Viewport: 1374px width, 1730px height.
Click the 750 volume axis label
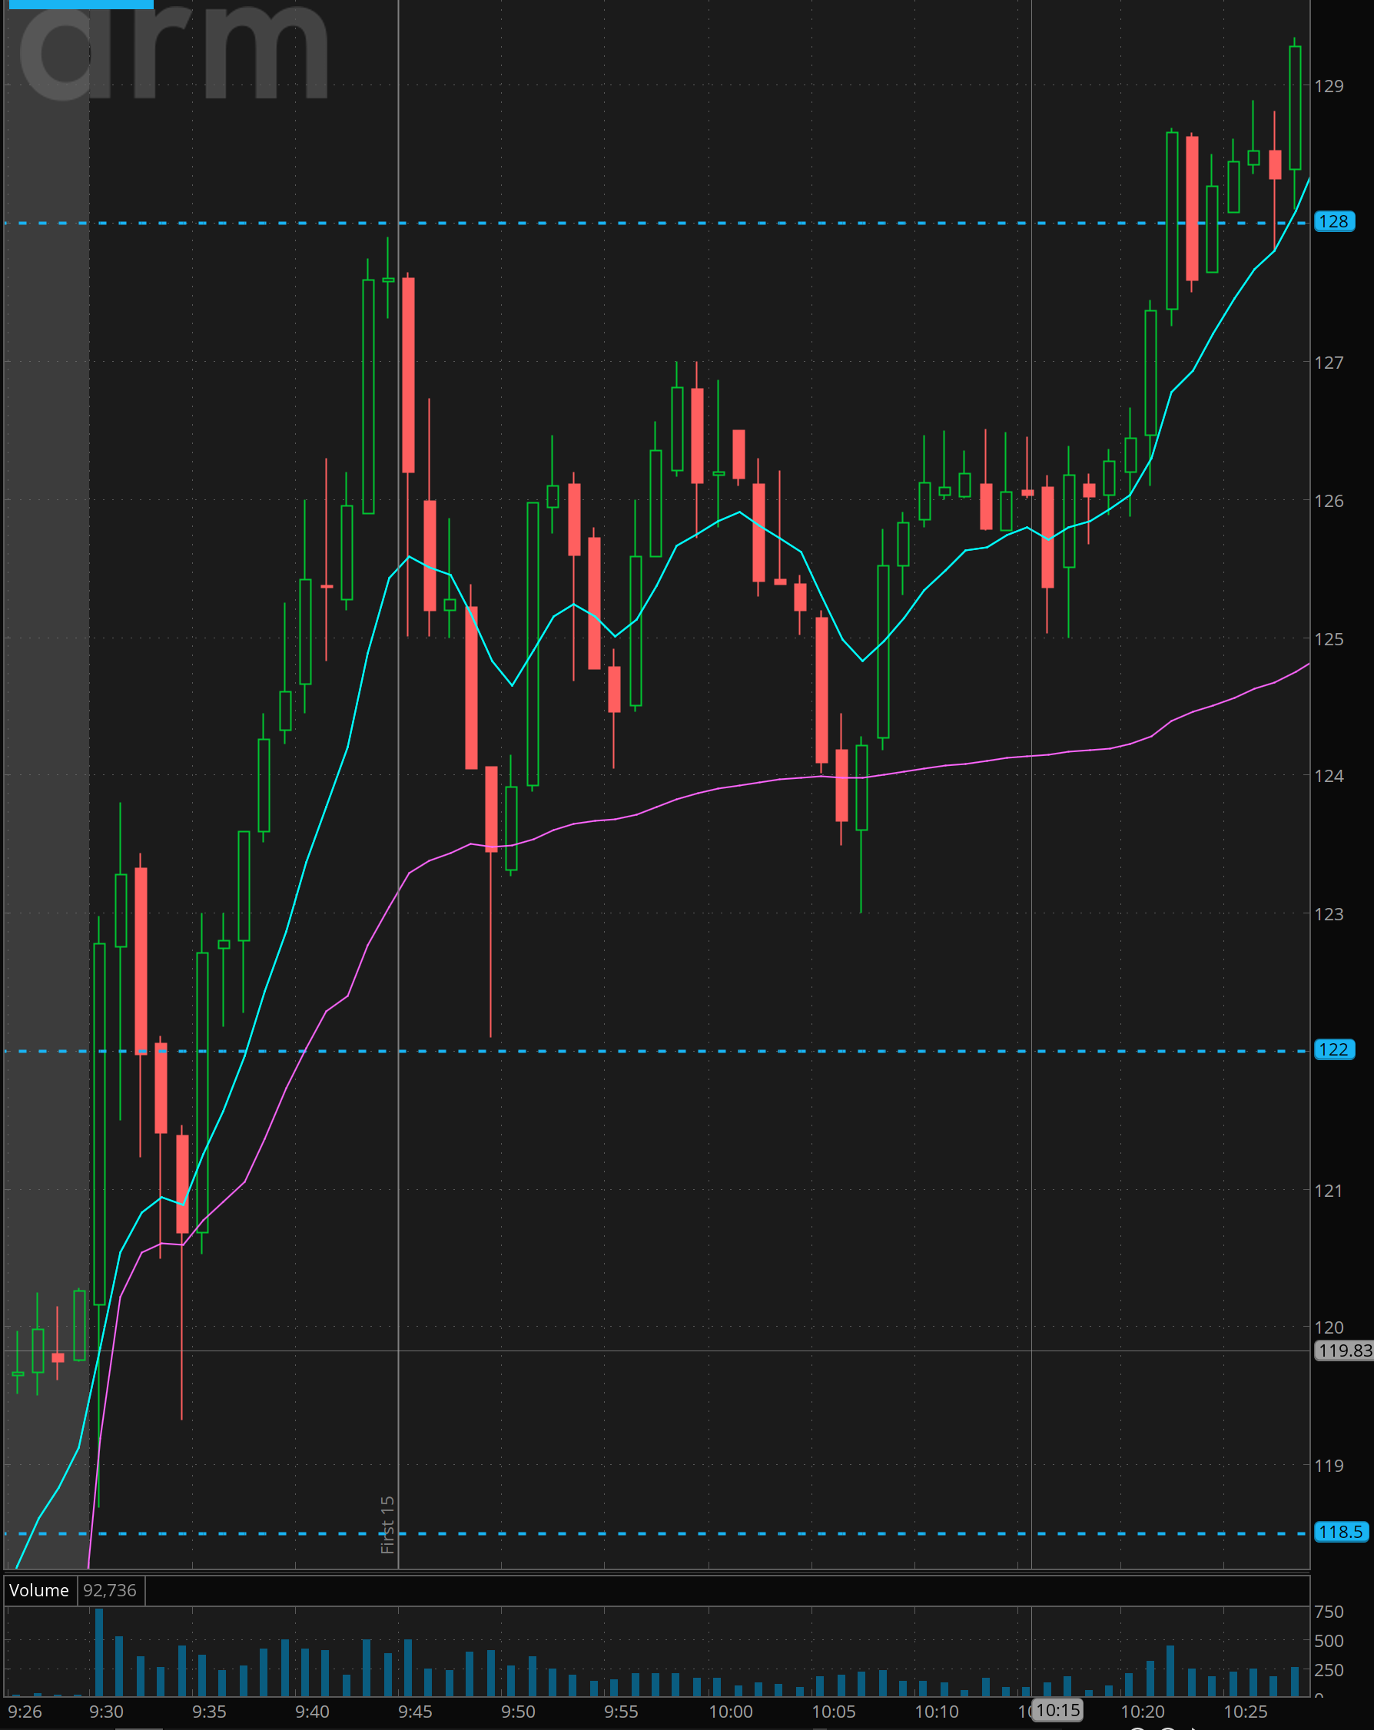click(x=1329, y=1611)
